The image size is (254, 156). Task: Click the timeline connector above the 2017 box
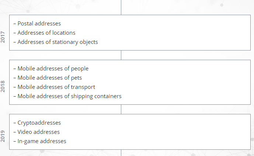click(121, 7)
